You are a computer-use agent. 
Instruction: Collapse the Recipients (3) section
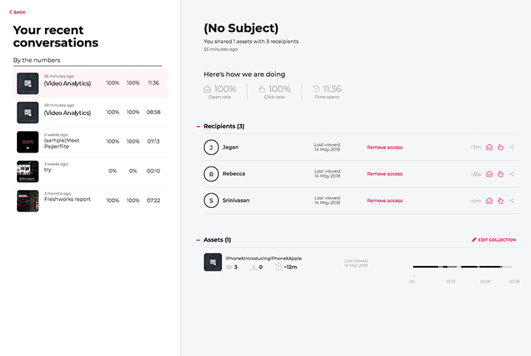click(x=198, y=126)
